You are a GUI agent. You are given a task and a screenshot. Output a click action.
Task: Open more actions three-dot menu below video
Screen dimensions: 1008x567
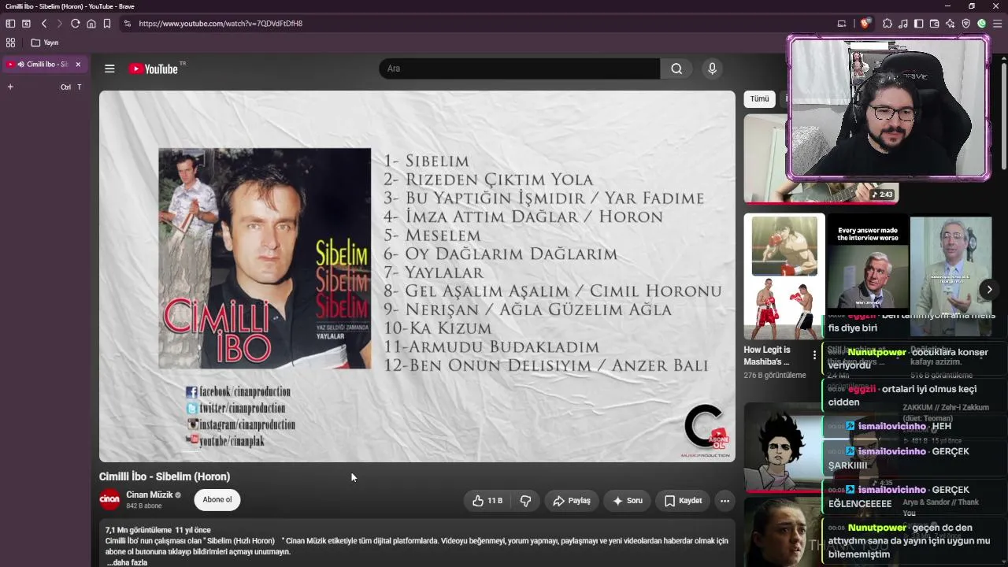724,501
